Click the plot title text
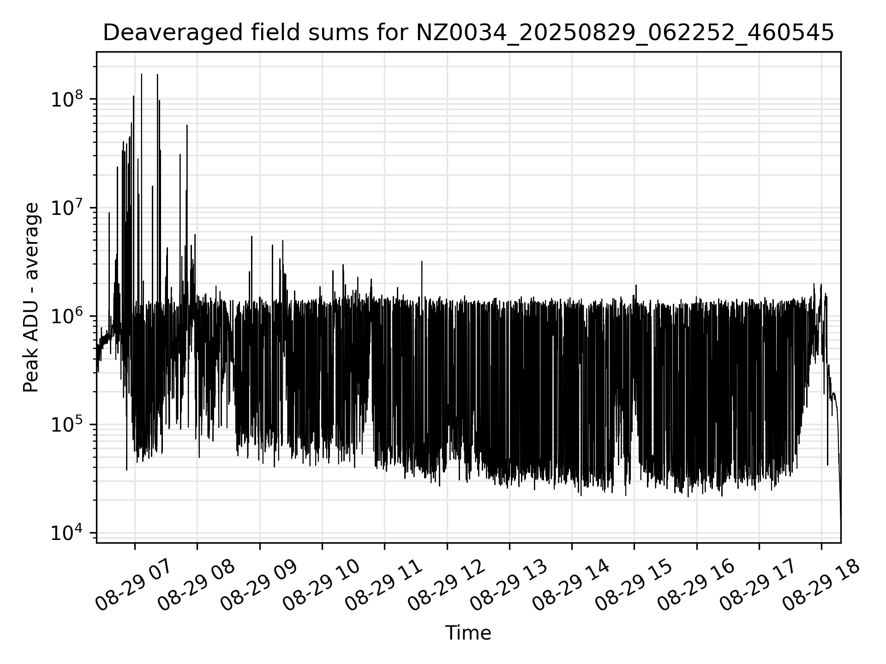This screenshot has height=664, width=886. 468,33
